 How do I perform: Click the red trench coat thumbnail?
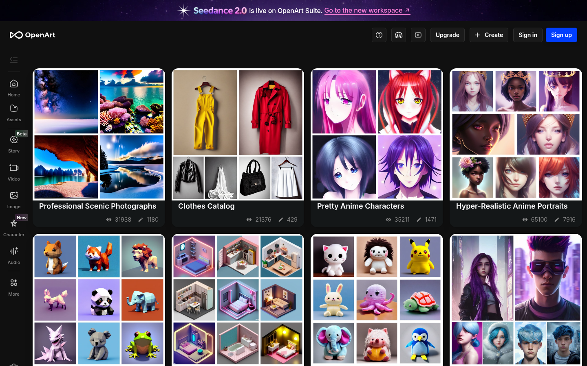pyautogui.click(x=271, y=113)
